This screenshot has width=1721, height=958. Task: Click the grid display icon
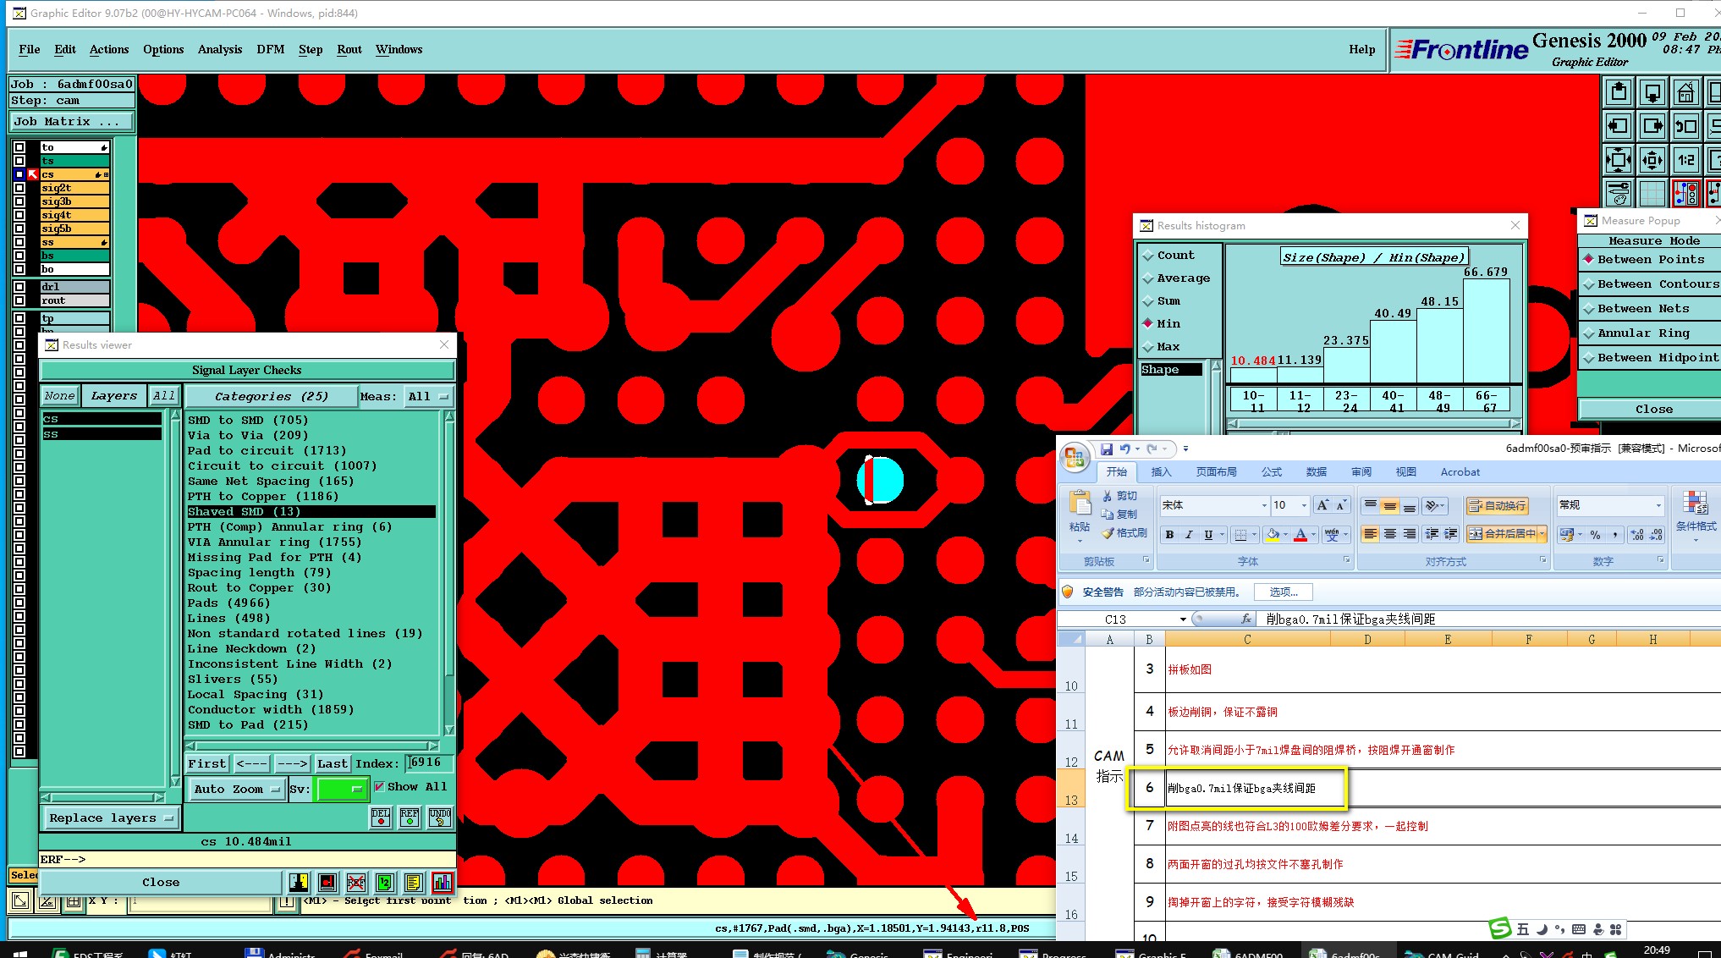(1652, 193)
